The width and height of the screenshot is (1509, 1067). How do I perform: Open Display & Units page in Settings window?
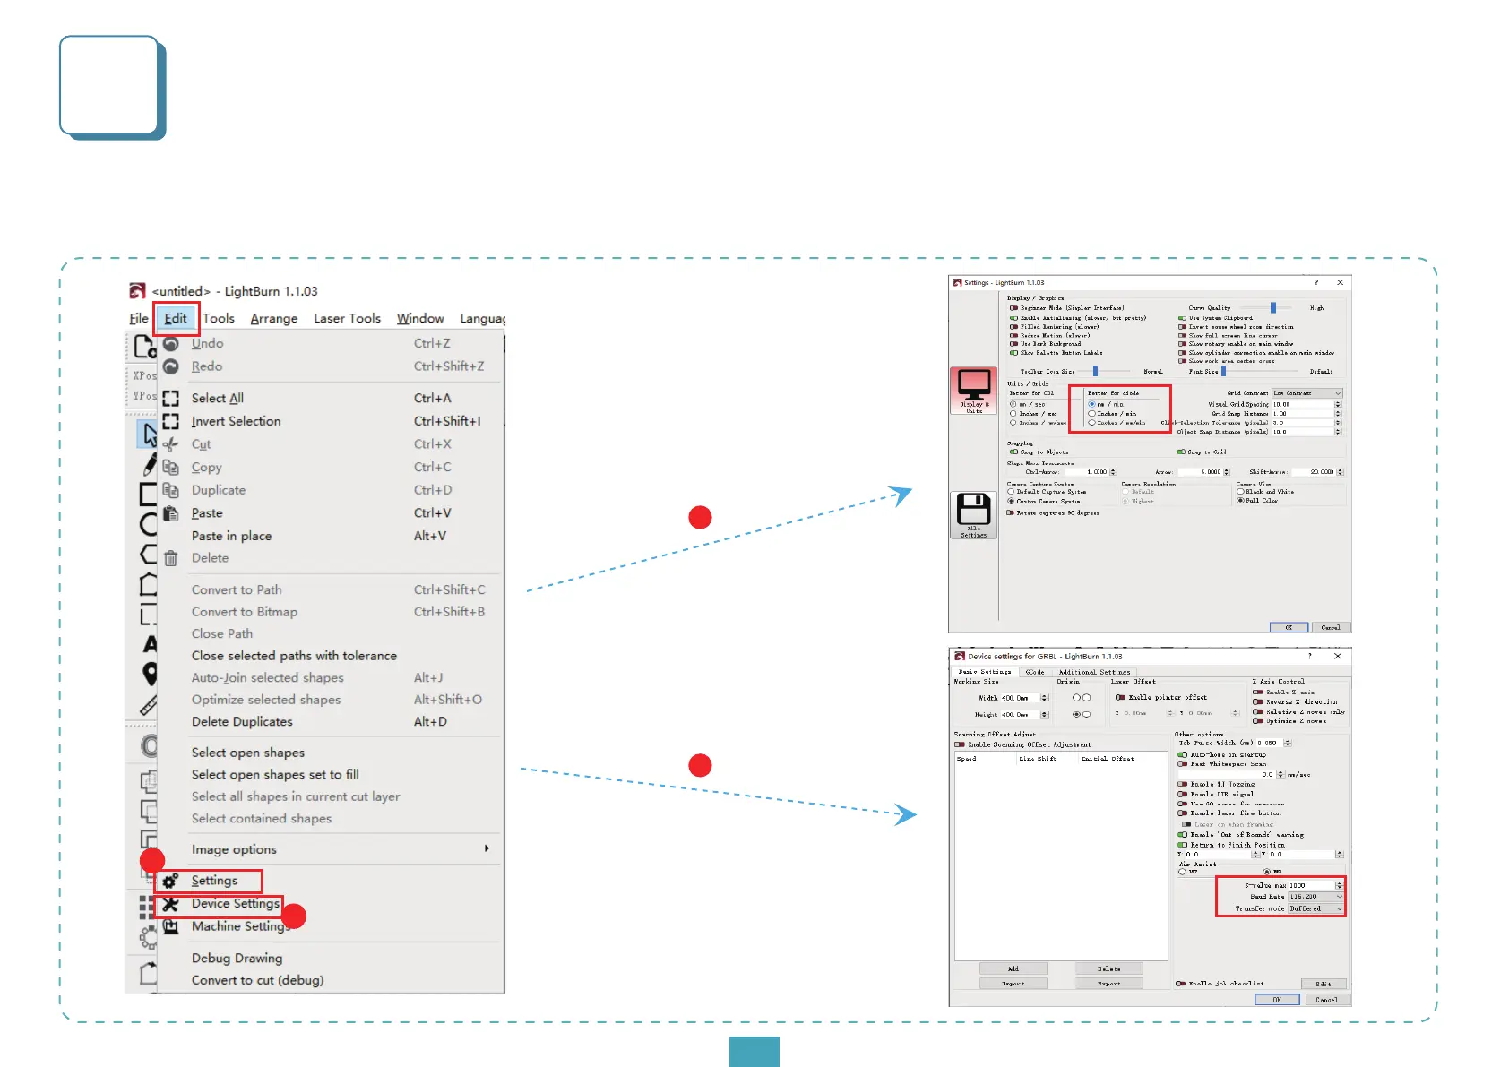pyautogui.click(x=974, y=391)
